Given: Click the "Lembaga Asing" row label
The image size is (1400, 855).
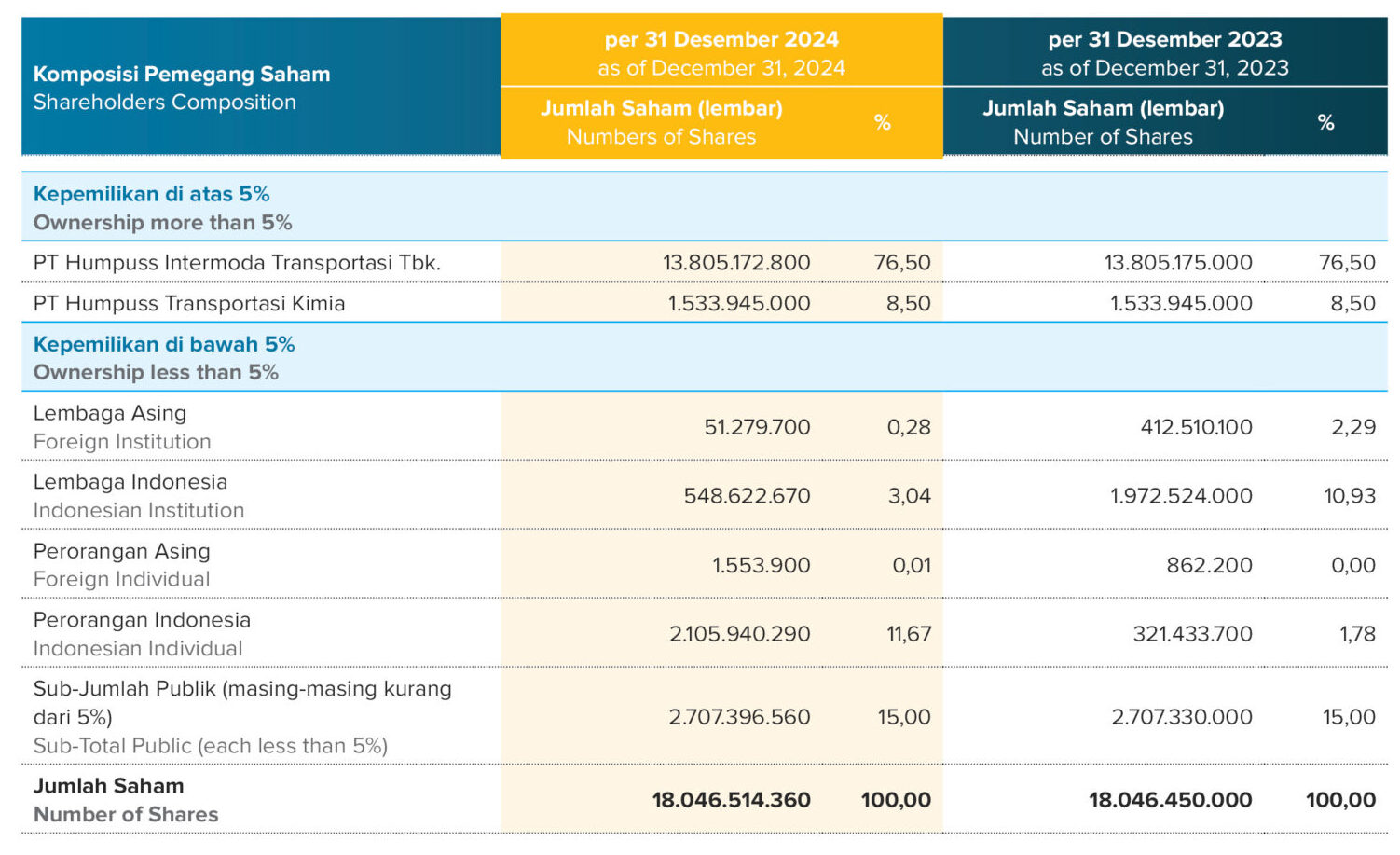Looking at the screenshot, I should click(110, 413).
